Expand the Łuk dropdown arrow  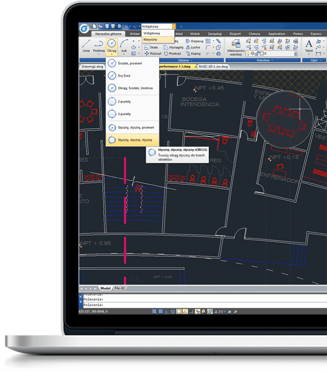coord(124,55)
